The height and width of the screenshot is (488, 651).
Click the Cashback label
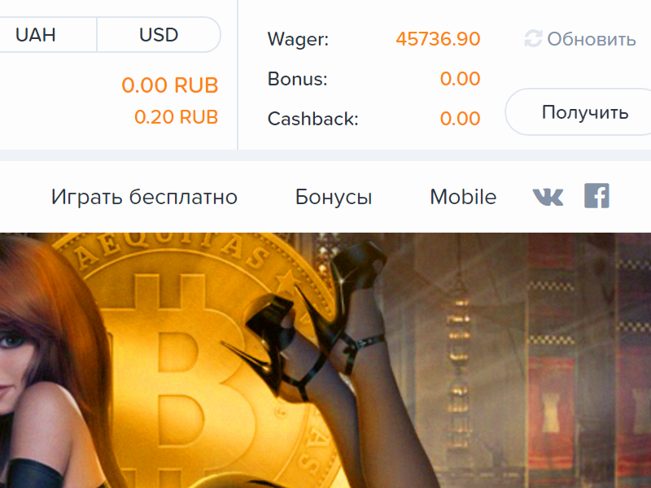[x=313, y=119]
